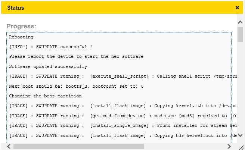The width and height of the screenshot is (245, 150).
Task: Click the vertical scrollbar up arrow
Action: (x=241, y=23)
